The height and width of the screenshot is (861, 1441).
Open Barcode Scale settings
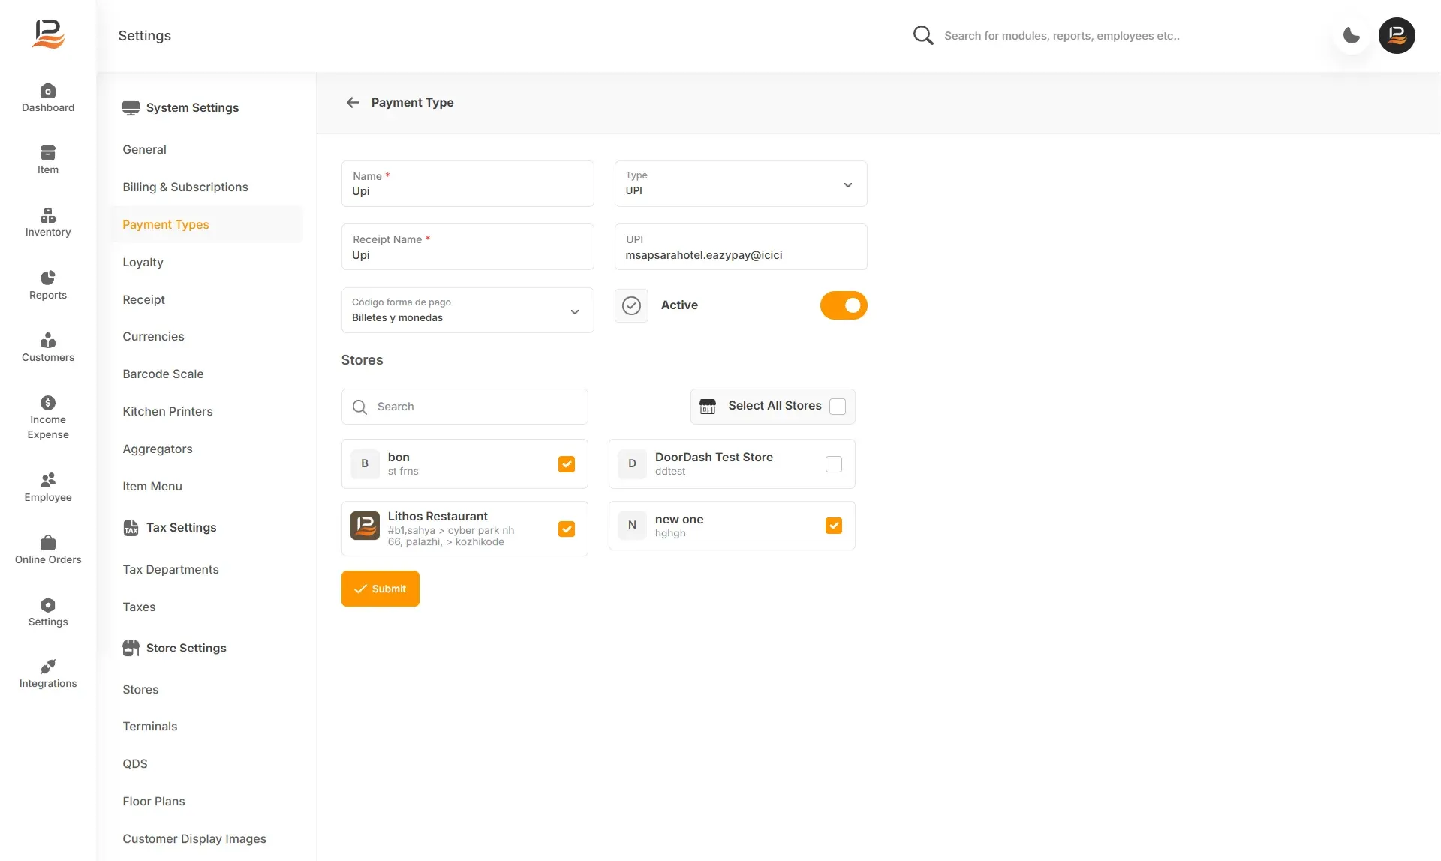[x=163, y=374]
